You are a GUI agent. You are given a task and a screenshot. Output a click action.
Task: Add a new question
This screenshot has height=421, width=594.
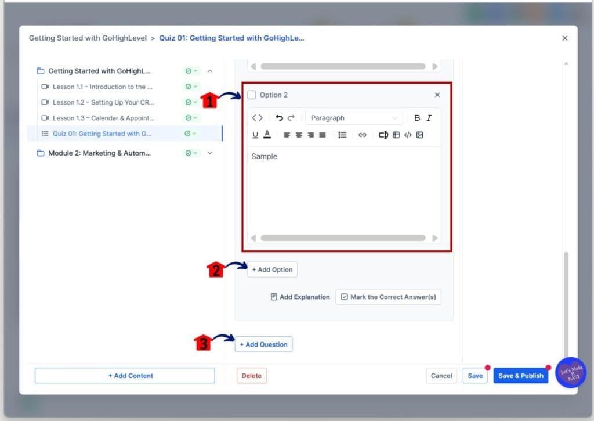(x=264, y=344)
